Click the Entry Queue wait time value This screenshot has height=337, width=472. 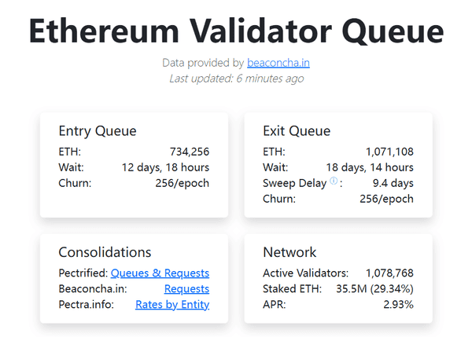pyautogui.click(x=165, y=167)
